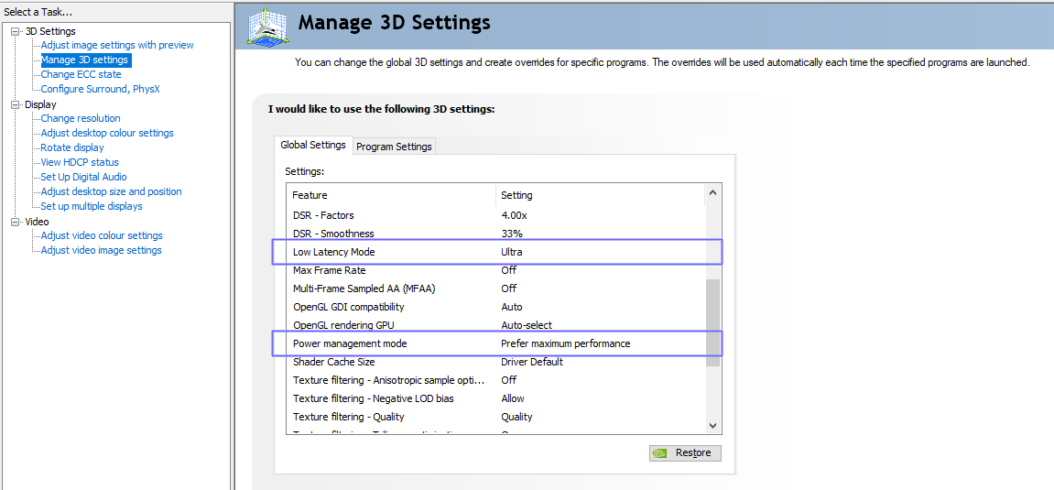Collapse the Video tree node
Image resolution: width=1054 pixels, height=490 pixels.
16,221
